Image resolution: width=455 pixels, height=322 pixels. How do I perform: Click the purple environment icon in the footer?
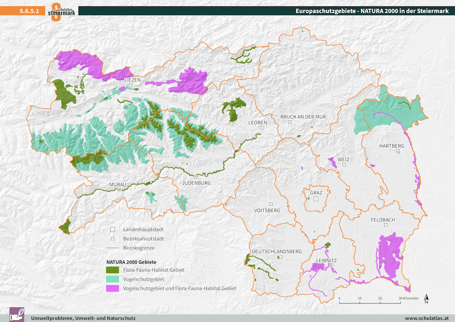[16, 314]
